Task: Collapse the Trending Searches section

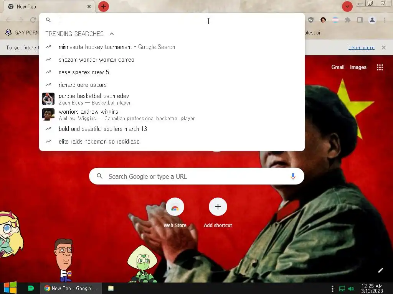Action: 112,34
